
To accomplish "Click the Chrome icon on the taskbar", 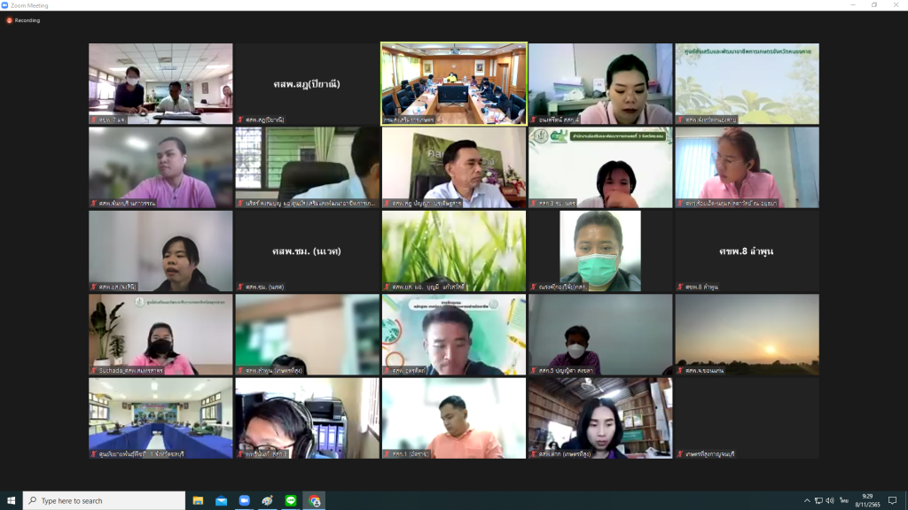I will (x=314, y=500).
